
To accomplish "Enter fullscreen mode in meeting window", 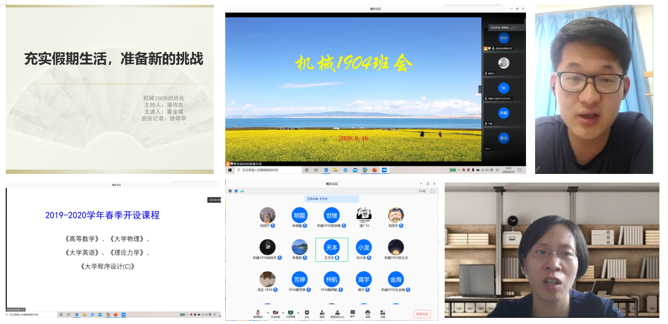I will (432, 191).
